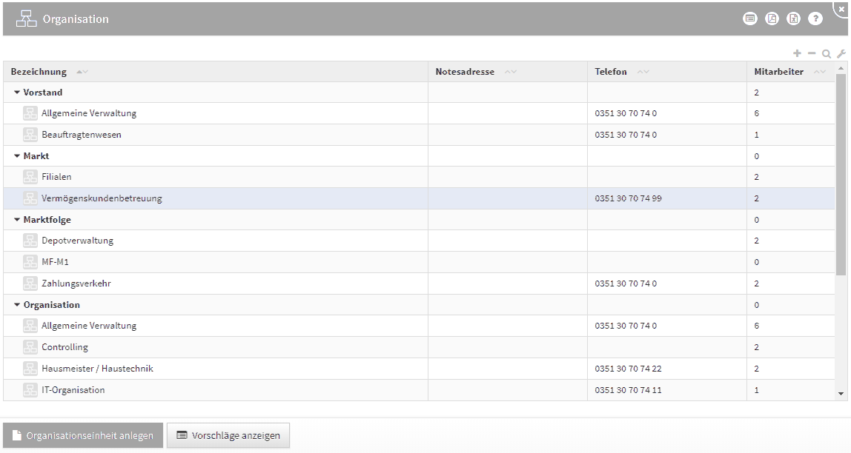Open the list view icon in the title bar
The width and height of the screenshot is (851, 453).
(x=750, y=19)
